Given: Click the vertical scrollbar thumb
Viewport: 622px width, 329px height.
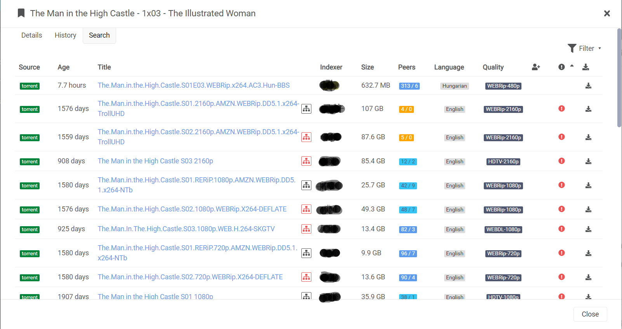Looking at the screenshot, I should tap(619, 78).
